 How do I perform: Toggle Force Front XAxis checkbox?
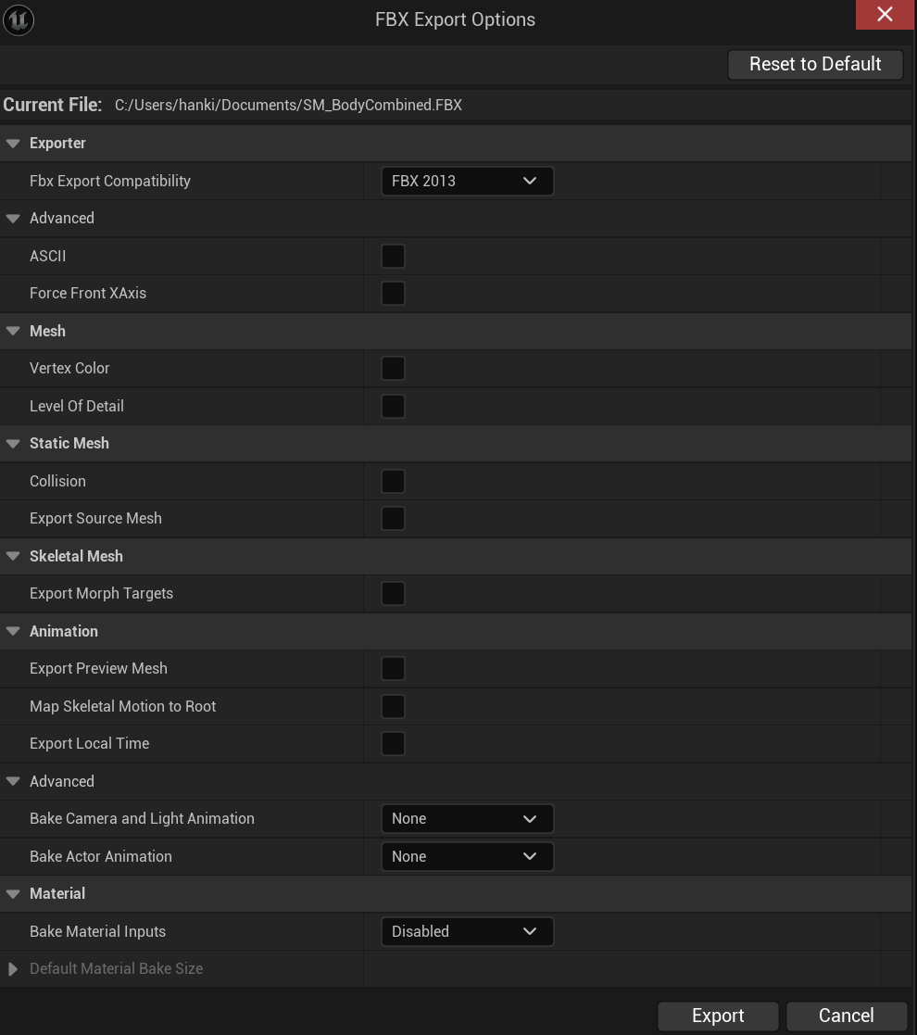(393, 294)
